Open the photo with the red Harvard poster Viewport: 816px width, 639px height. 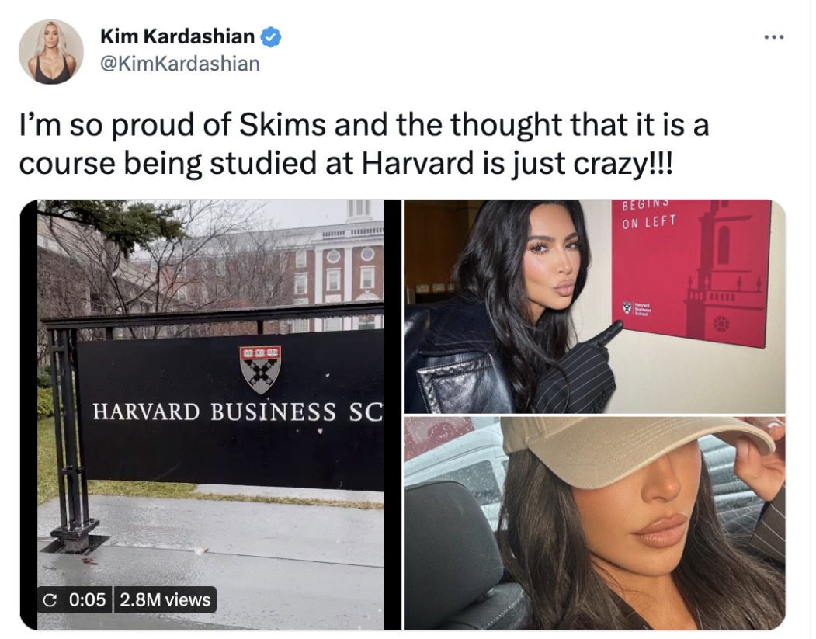coord(594,307)
